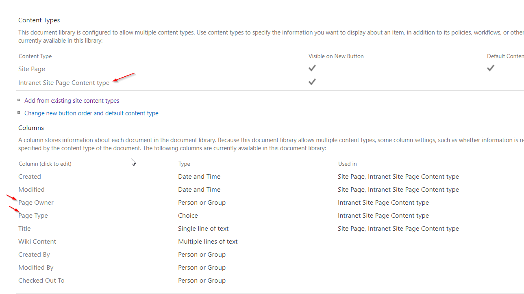Open the Wiki Content column
The height and width of the screenshot is (294, 524).
click(x=37, y=242)
